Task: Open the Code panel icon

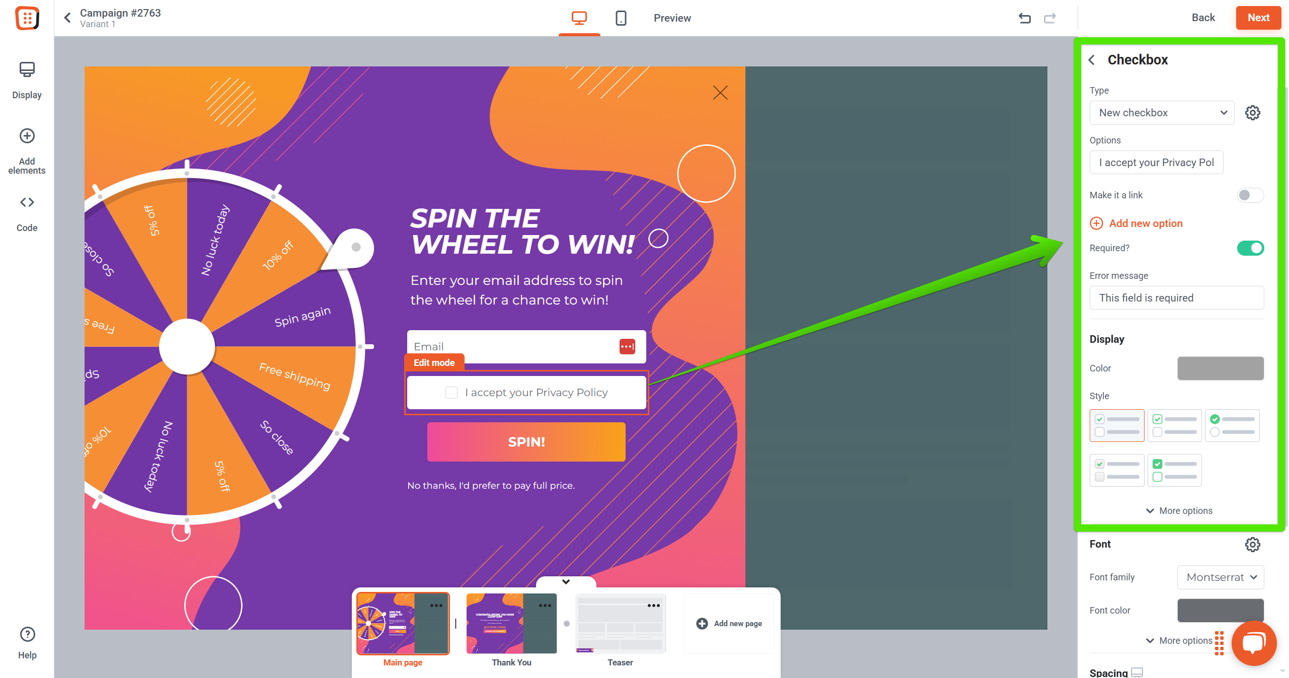Action: pyautogui.click(x=27, y=213)
